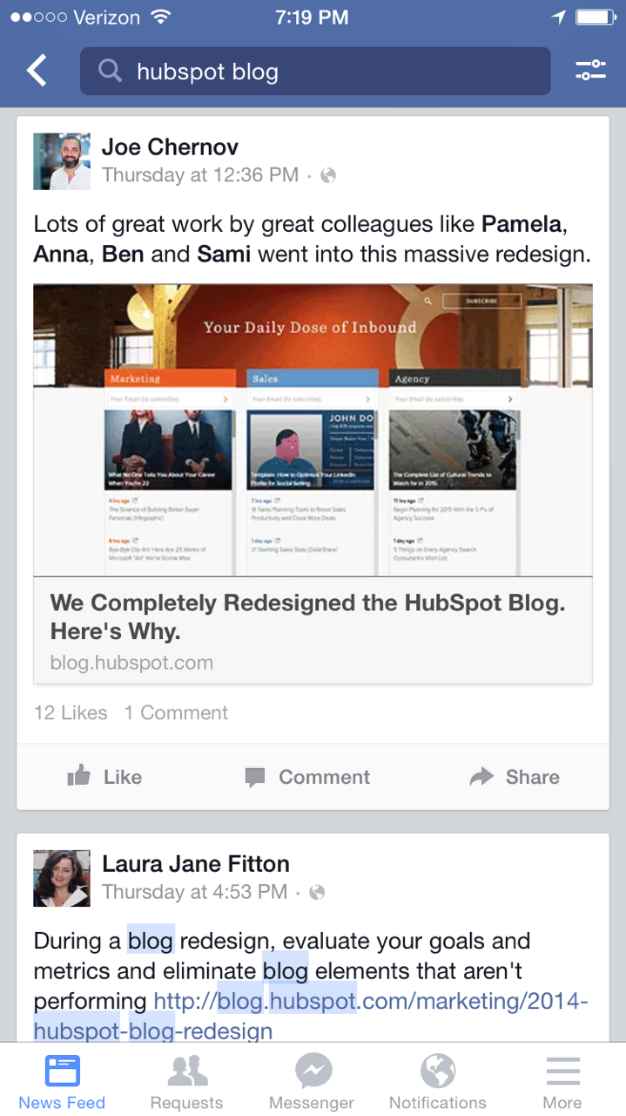Switch to the Requests tab
Image resolution: width=626 pixels, height=1116 pixels.
point(186,1081)
